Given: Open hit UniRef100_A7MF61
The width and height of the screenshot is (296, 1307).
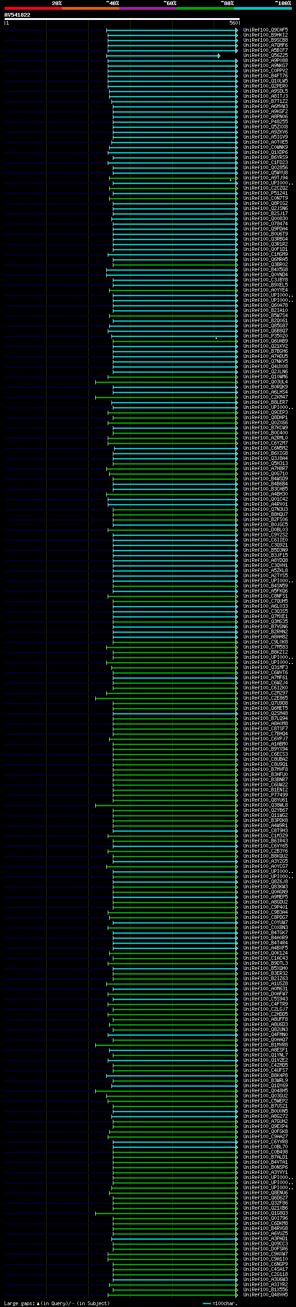Looking at the screenshot, I should 265,677.
